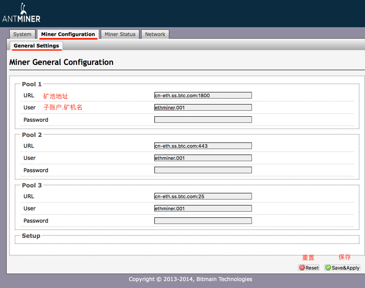This screenshot has width=365, height=288.
Task: Click the Pool 2 User label
Action: 29,158
